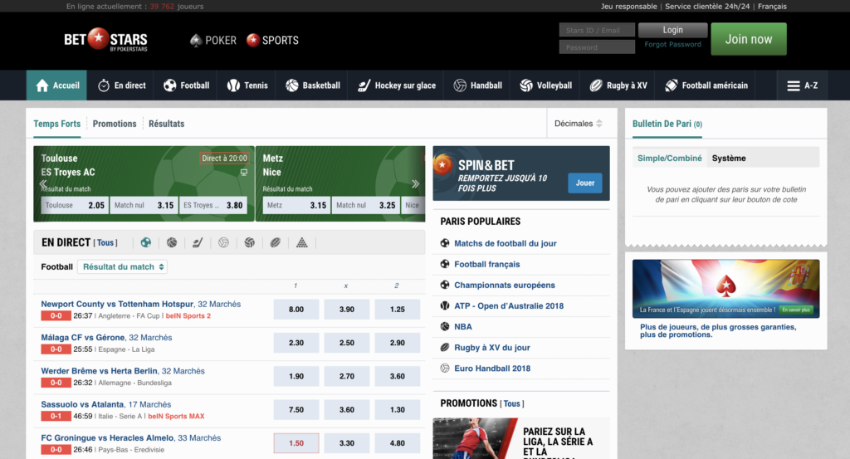Change language from Français
Image resolution: width=850 pixels, height=459 pixels.
(772, 7)
